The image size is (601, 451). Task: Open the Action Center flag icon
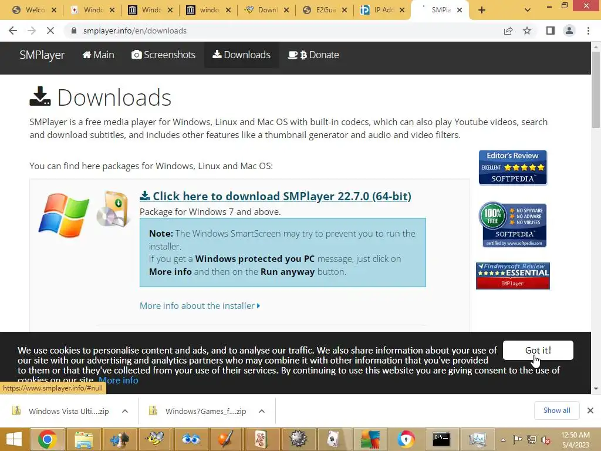pyautogui.click(x=518, y=440)
